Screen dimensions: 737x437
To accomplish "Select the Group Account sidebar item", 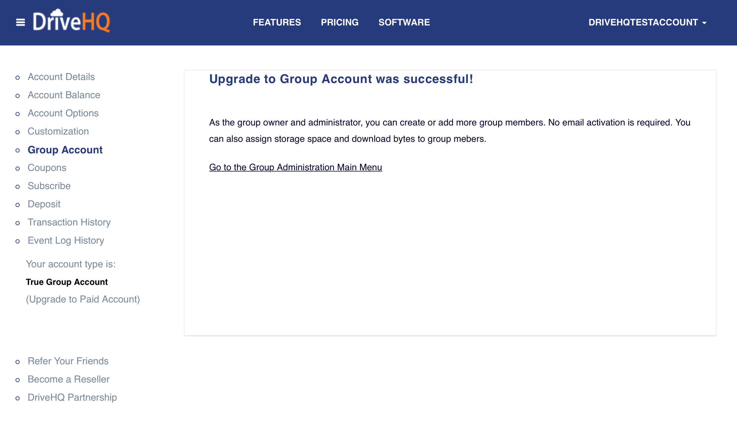I will coord(65,150).
